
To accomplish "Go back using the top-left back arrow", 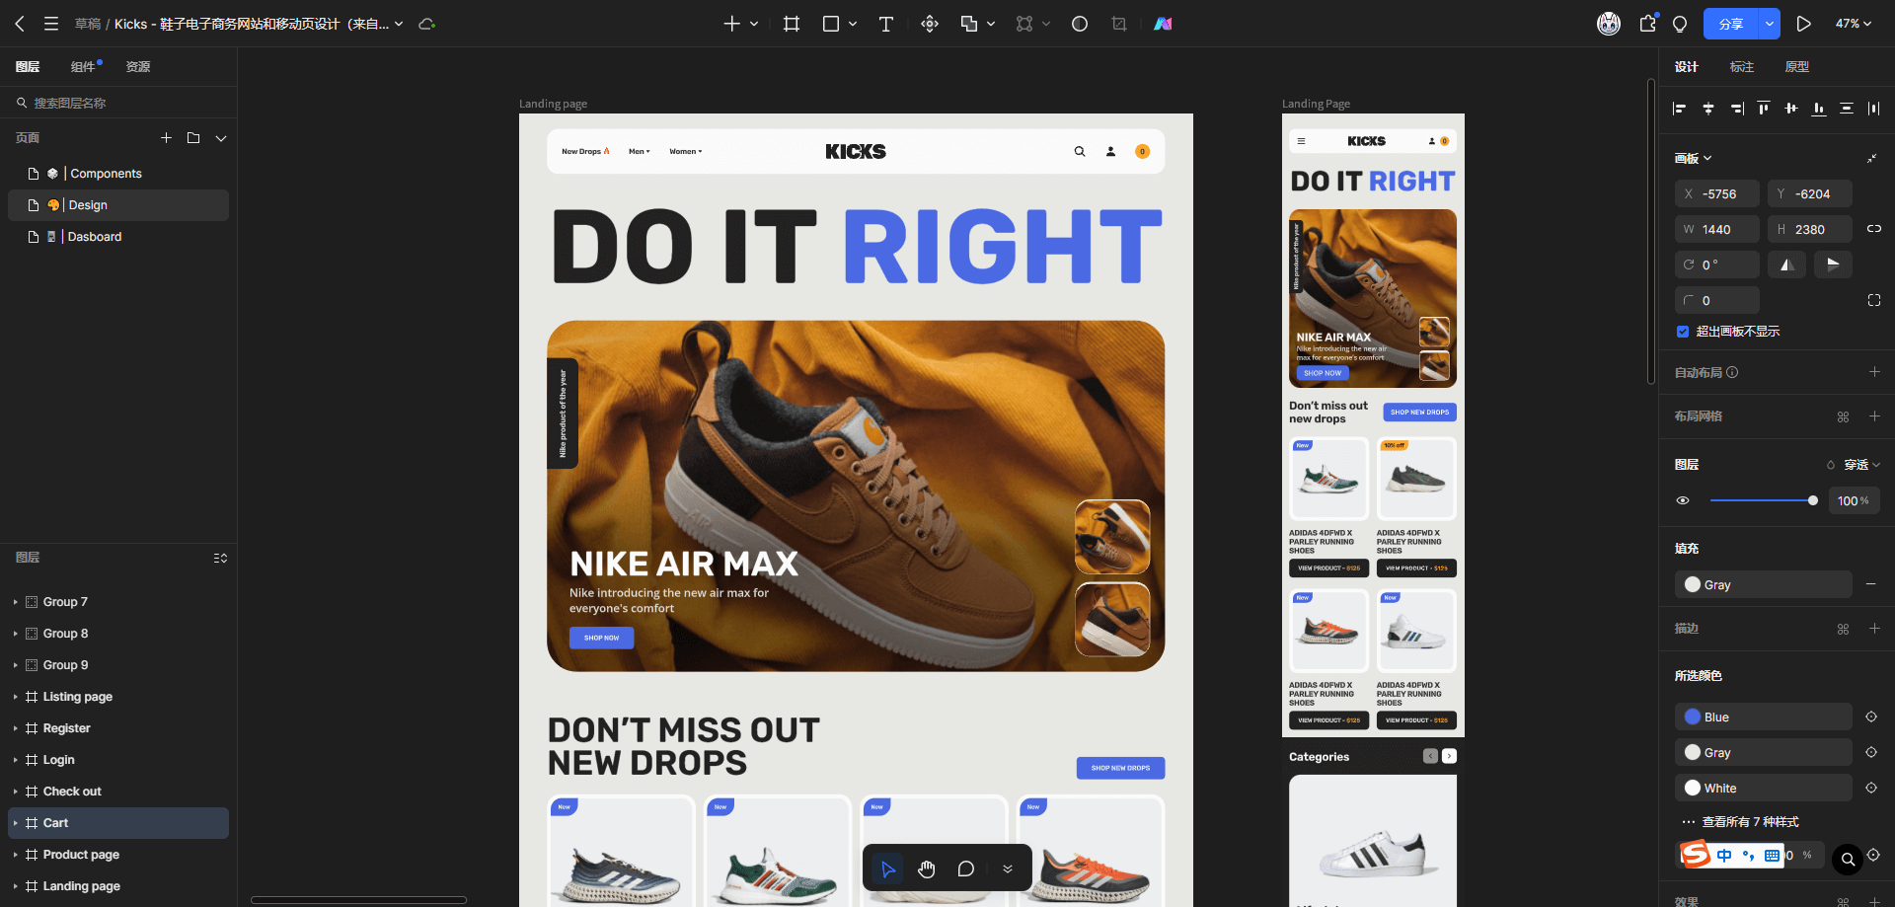I will pyautogui.click(x=20, y=24).
